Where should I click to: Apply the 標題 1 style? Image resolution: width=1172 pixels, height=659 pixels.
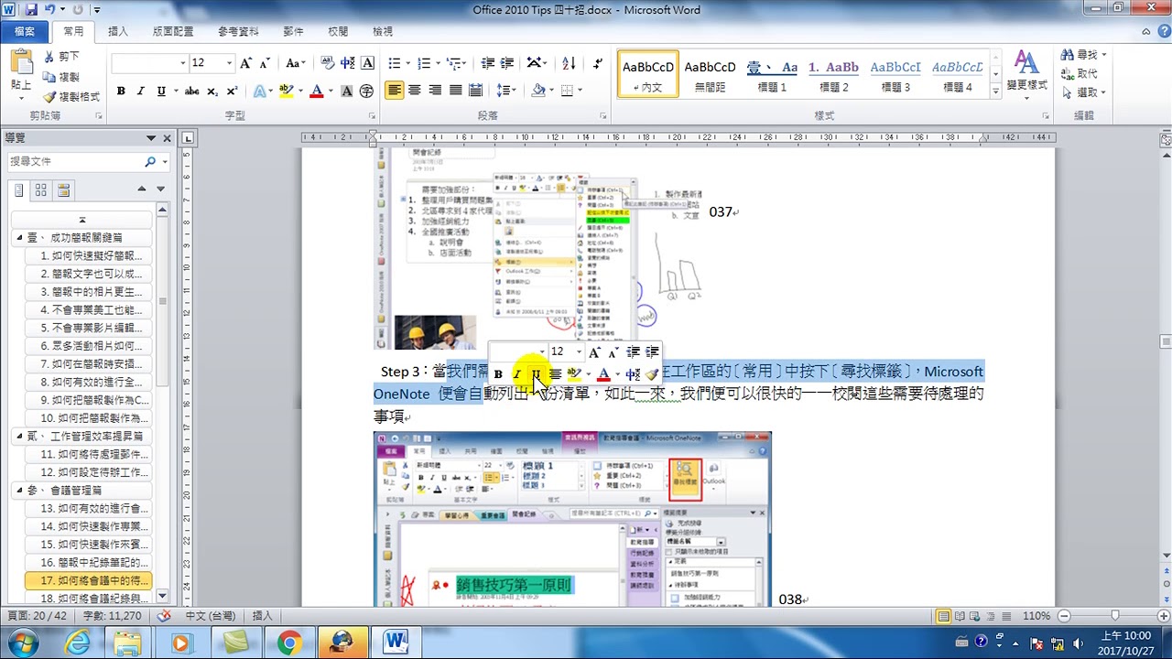pos(772,74)
